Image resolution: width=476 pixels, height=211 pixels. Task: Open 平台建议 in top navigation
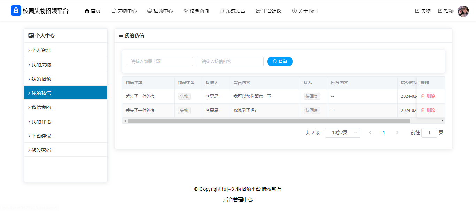[269, 11]
